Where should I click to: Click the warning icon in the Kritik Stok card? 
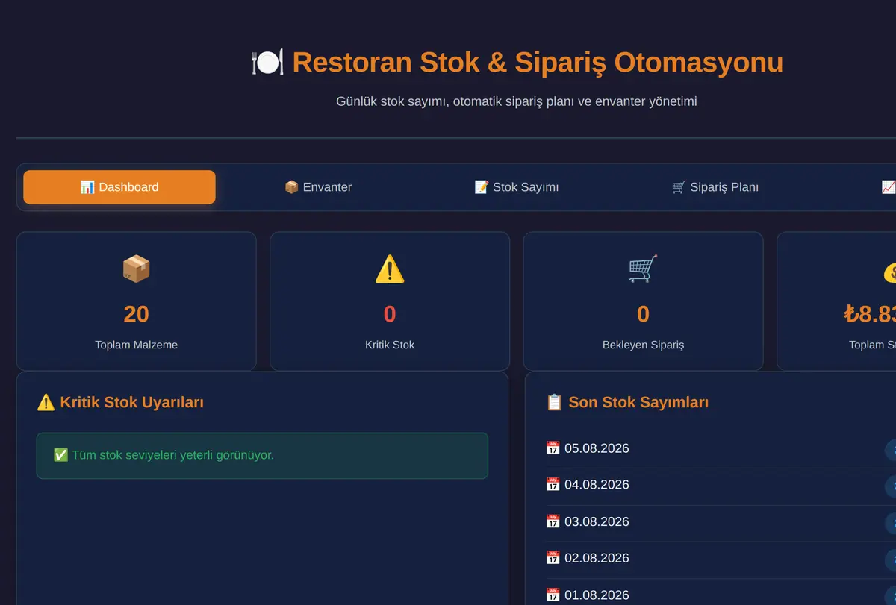point(390,269)
